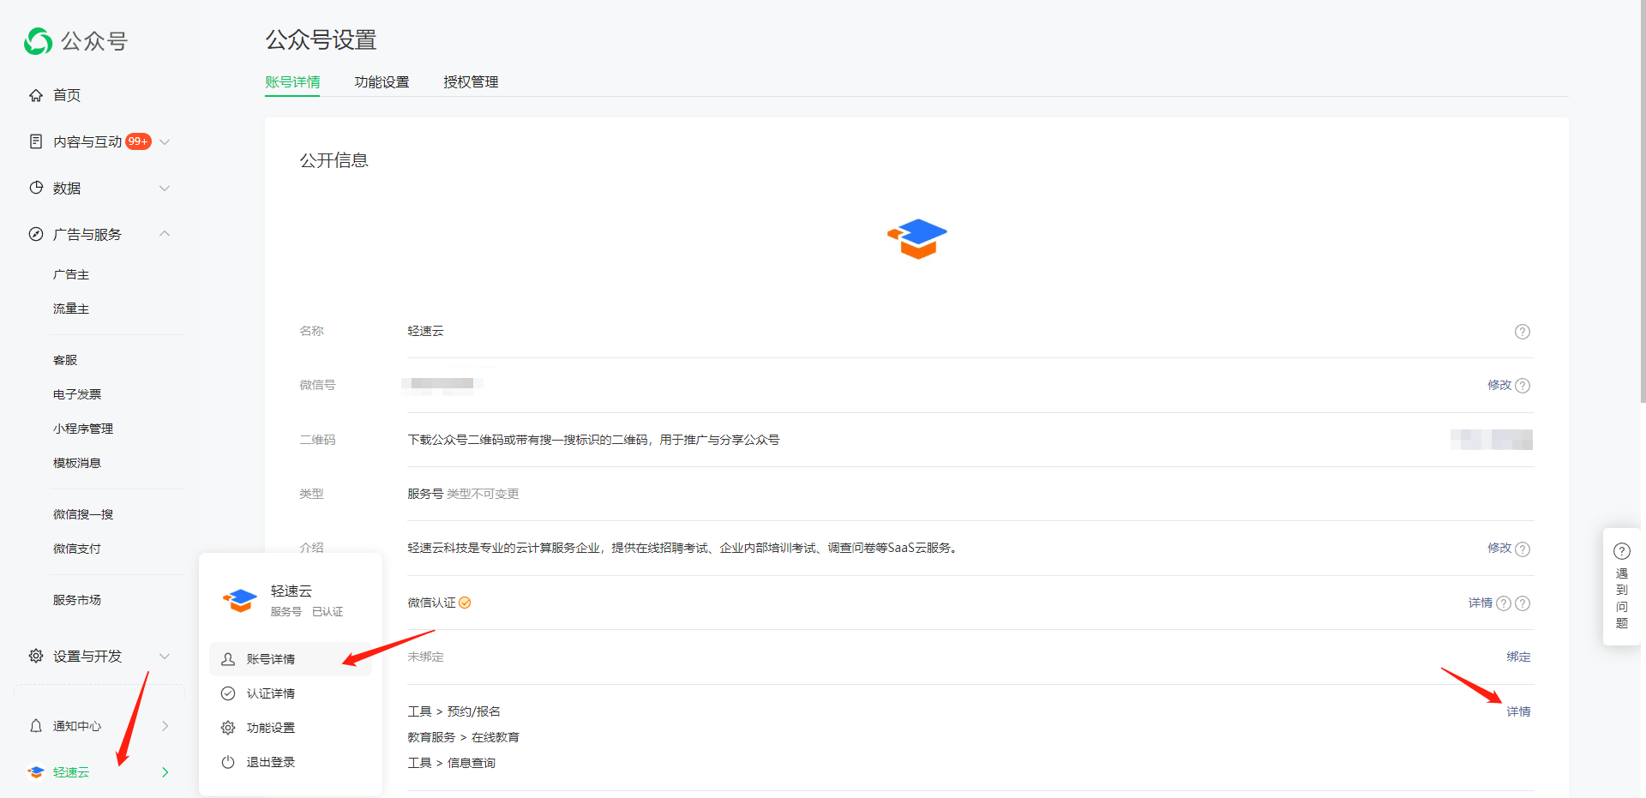This screenshot has width=1646, height=798.
Task: Click the orange 微信认证 verified badge
Action: coord(465,603)
